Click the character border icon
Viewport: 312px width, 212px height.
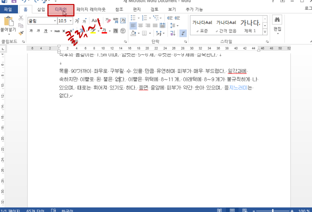tap(123, 20)
